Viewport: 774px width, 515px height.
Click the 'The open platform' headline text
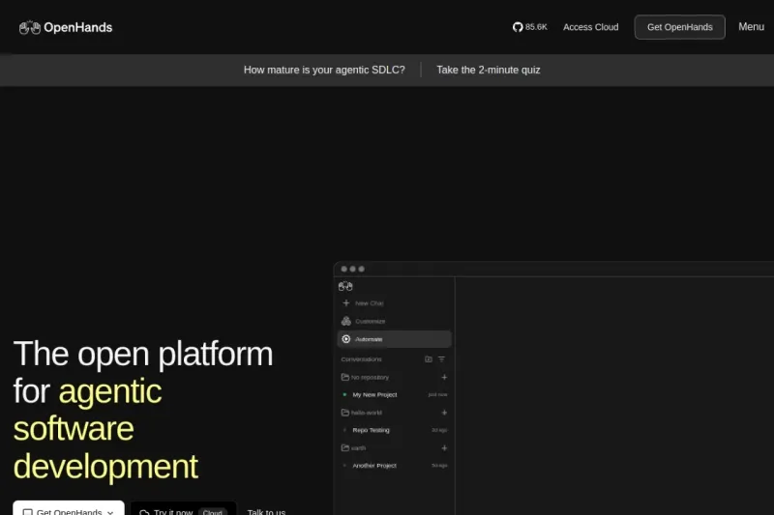click(143, 354)
